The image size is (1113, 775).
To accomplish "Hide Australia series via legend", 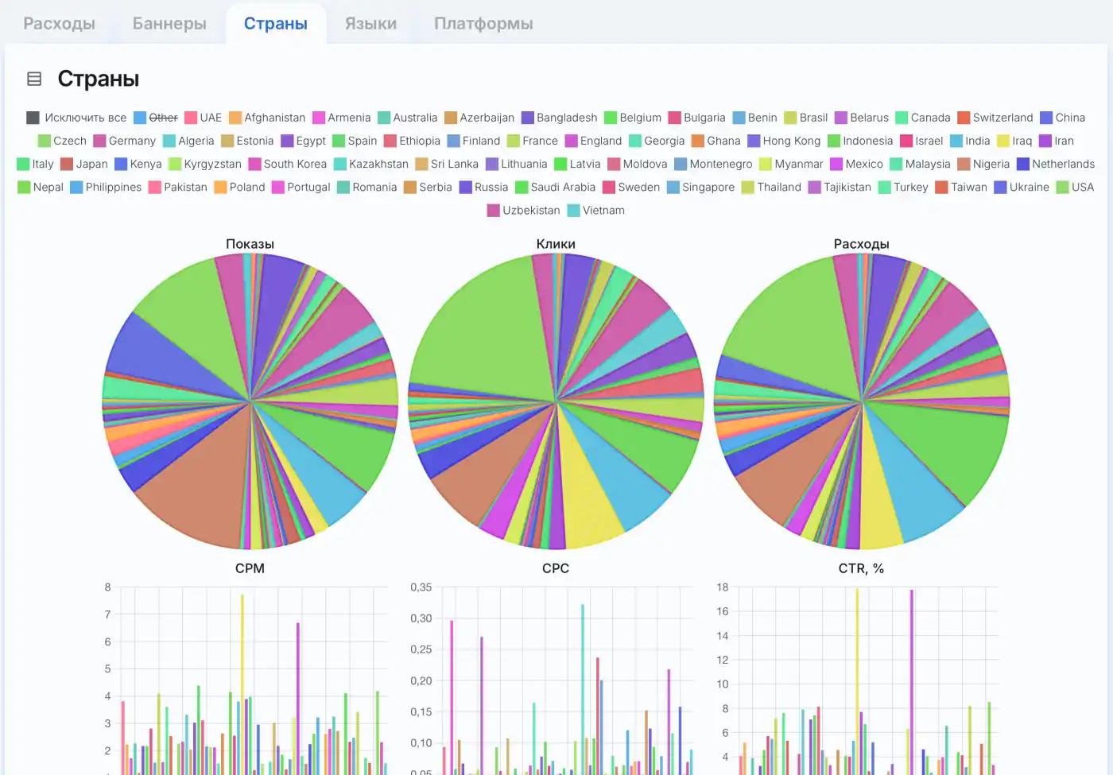I will (x=408, y=118).
